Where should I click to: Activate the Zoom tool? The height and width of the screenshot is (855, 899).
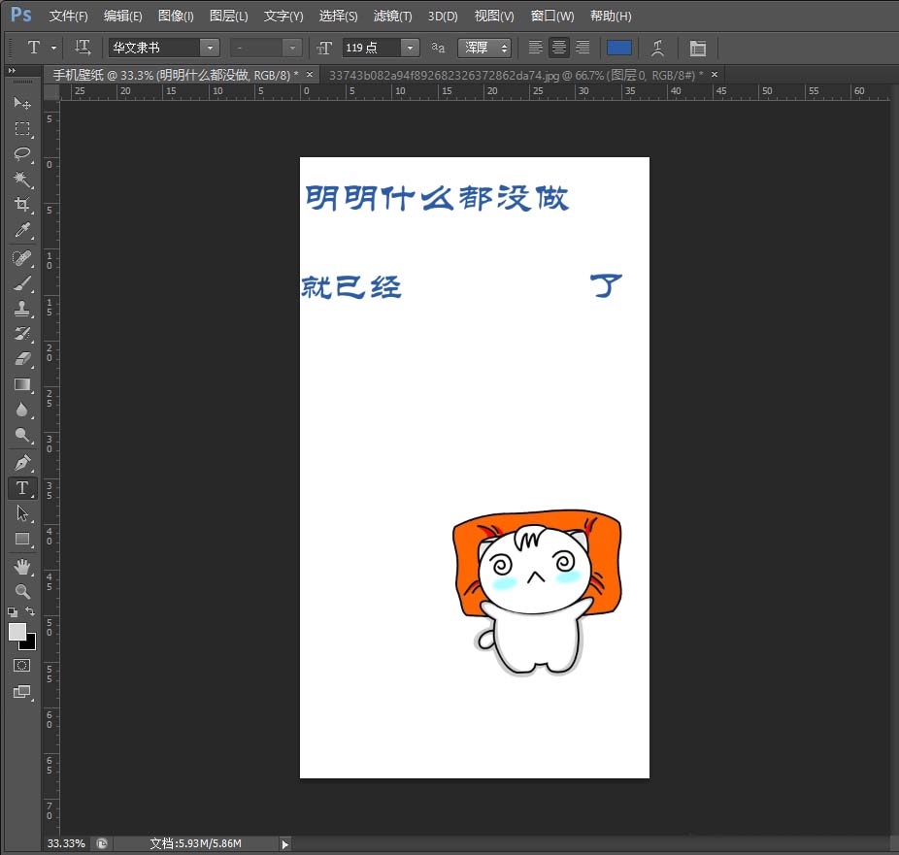pyautogui.click(x=22, y=592)
